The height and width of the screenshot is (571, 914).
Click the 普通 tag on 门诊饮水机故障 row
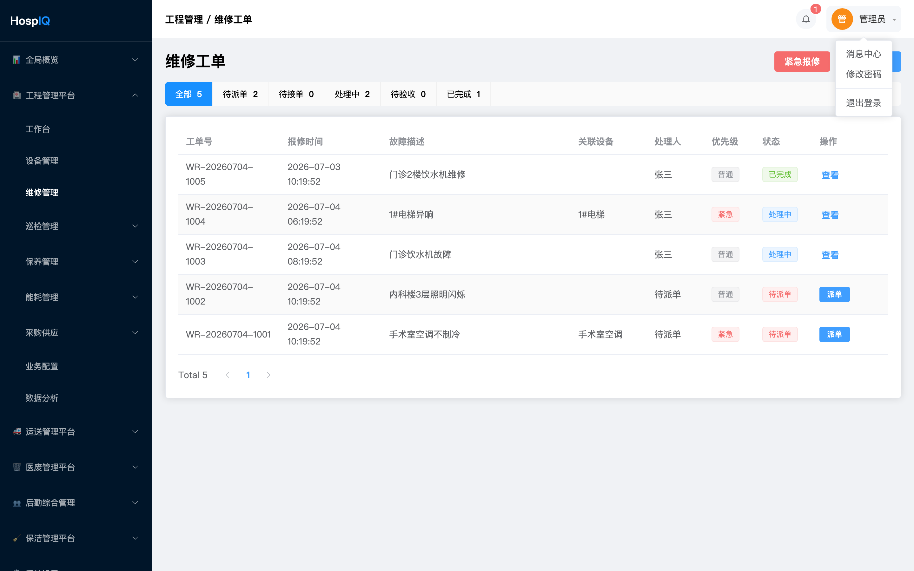point(725,254)
